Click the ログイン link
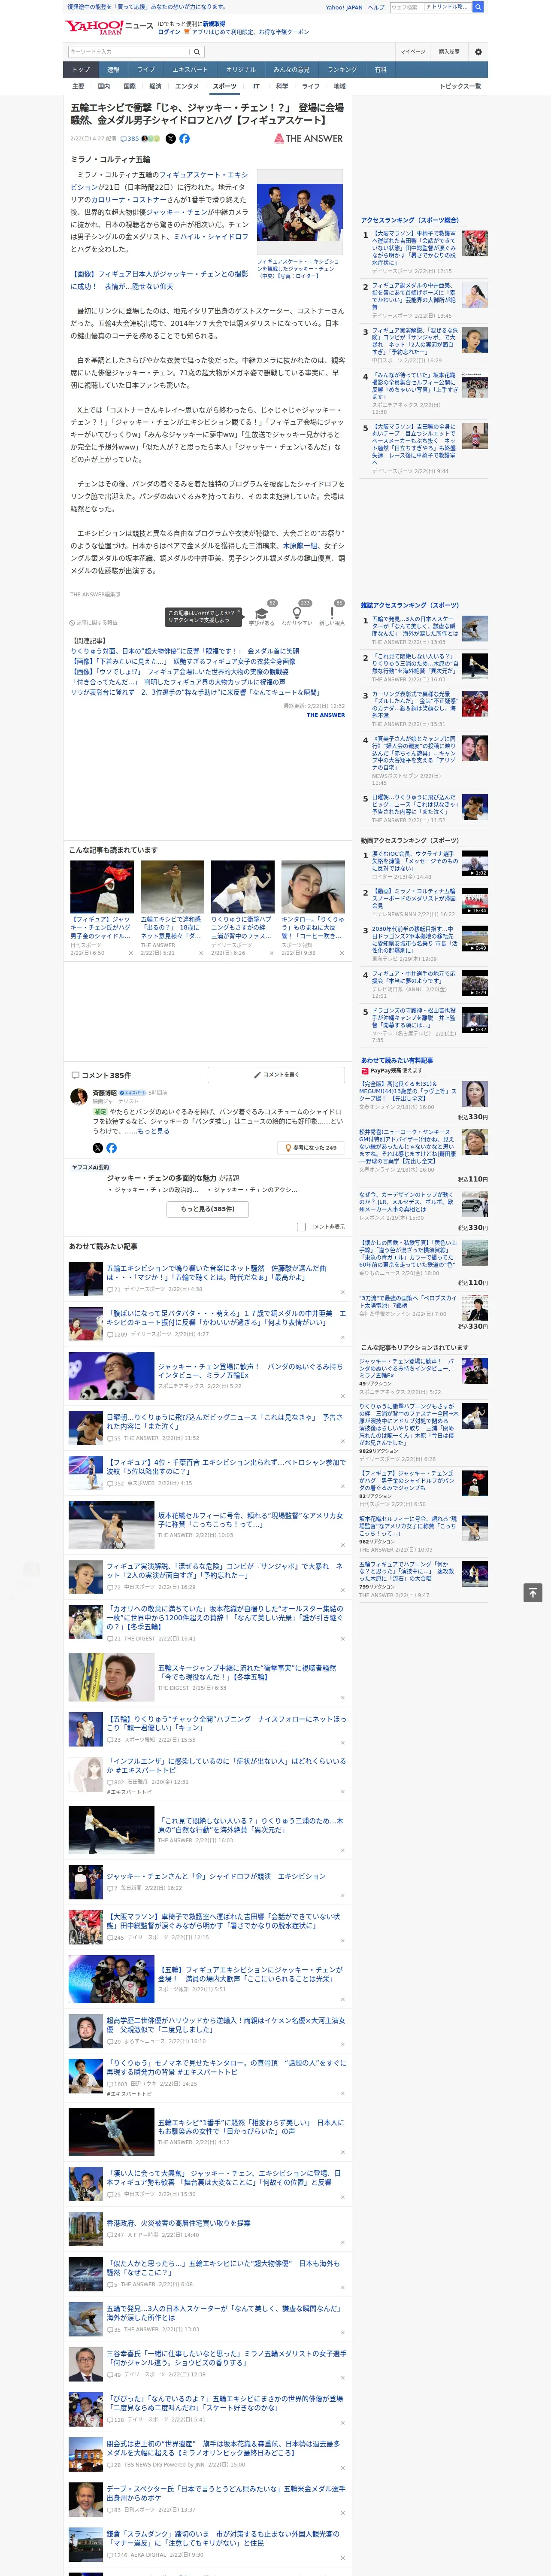551x2576 pixels. (x=169, y=32)
